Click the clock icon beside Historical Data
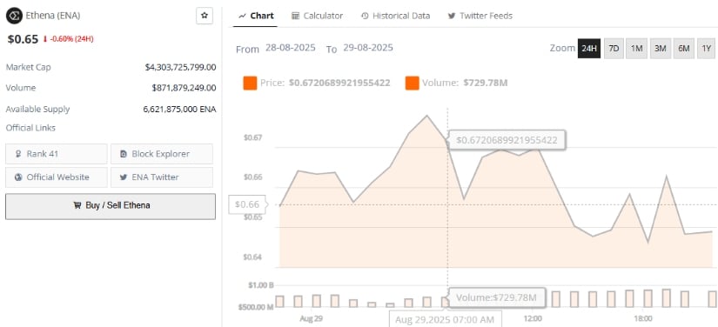This screenshot has height=327, width=718. [365, 16]
